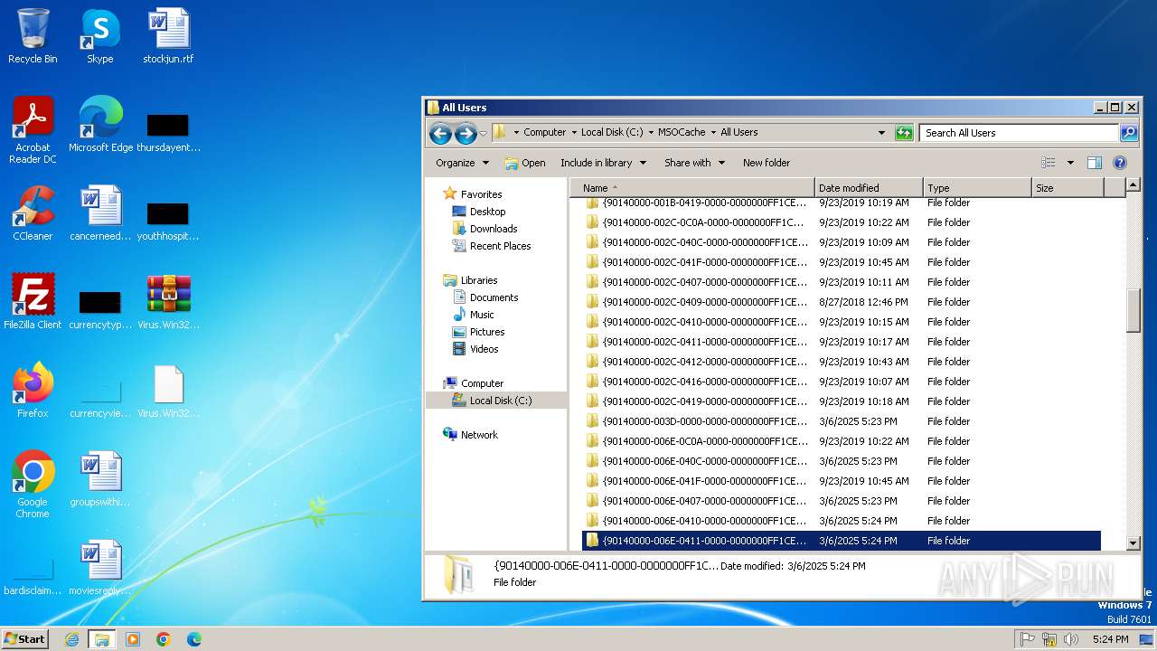Select the groupswithi document icon
Image resolution: width=1157 pixels, height=651 pixels.
(x=100, y=479)
